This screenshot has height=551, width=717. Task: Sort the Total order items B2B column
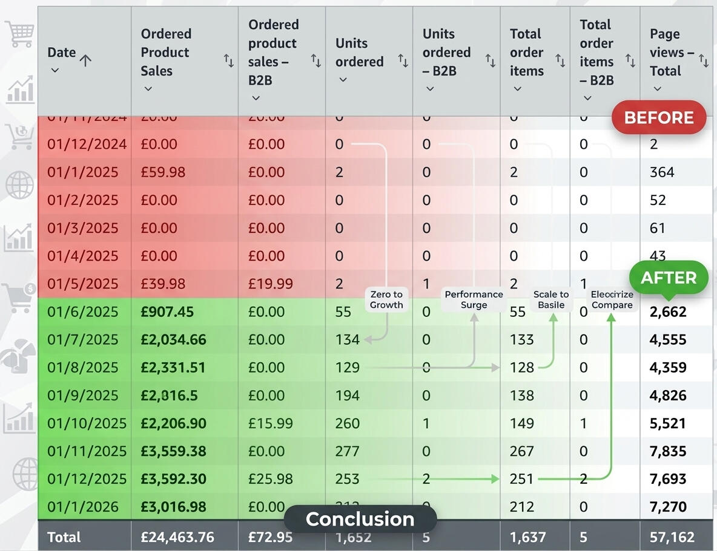tap(630, 60)
